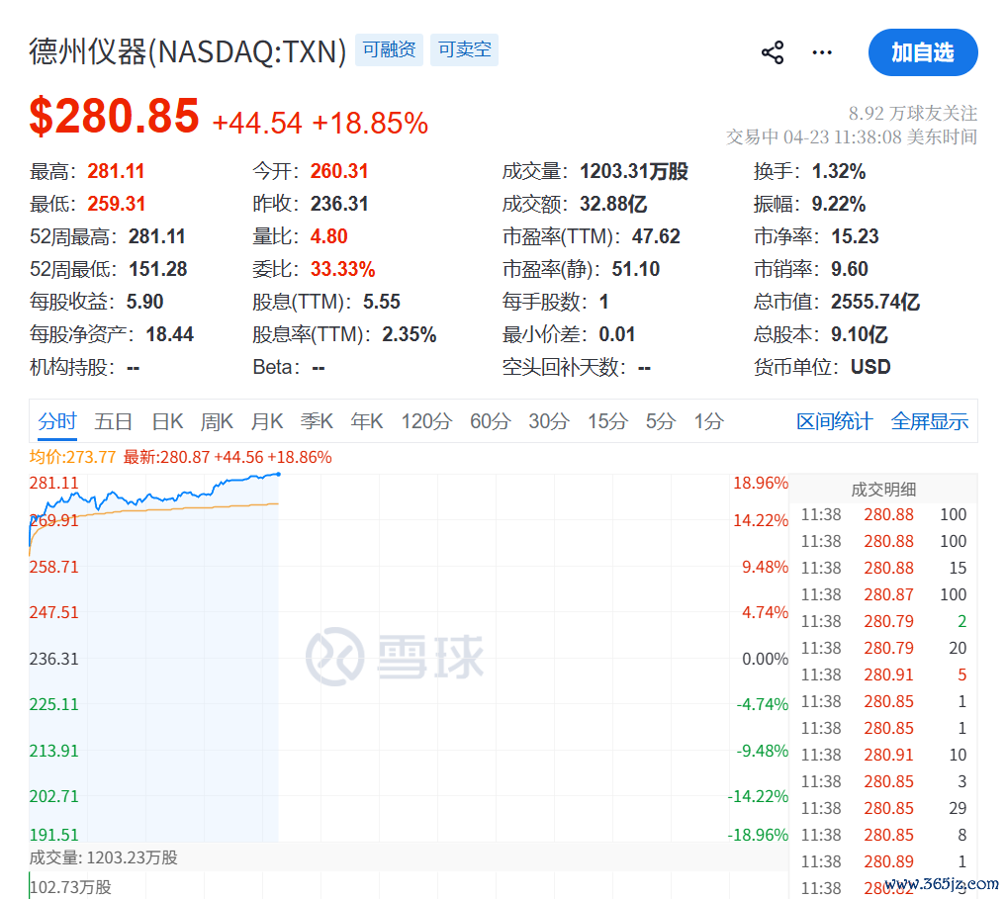1006x899 pixels.
Task: Click the 货币单位 value USD
Action: 870,367
